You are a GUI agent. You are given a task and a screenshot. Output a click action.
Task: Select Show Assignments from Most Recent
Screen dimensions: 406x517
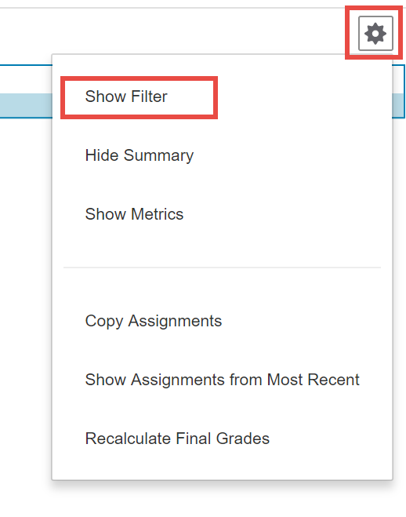pyautogui.click(x=223, y=380)
